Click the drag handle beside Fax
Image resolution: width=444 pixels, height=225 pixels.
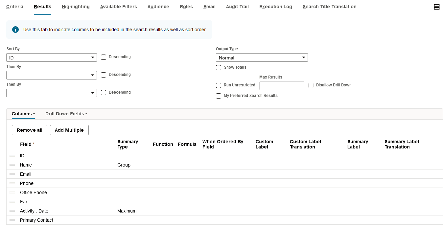12,202
